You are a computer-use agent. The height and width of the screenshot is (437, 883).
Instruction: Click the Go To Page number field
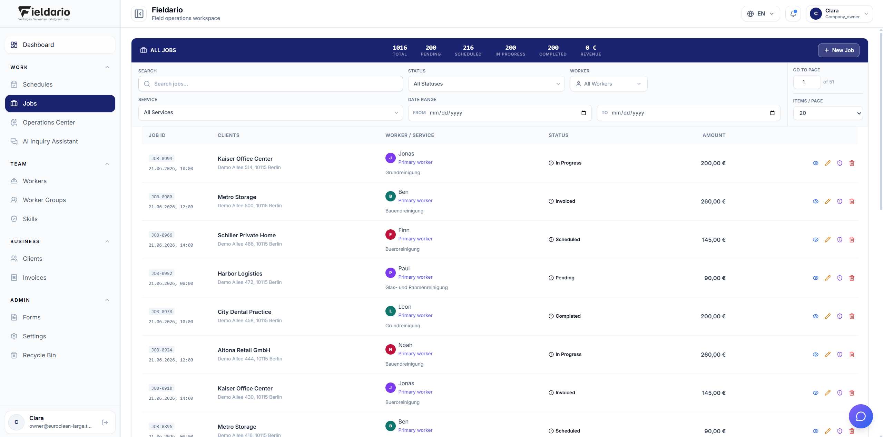tap(807, 82)
